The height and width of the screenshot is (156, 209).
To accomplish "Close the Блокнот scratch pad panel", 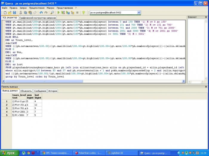I will click(206, 17).
